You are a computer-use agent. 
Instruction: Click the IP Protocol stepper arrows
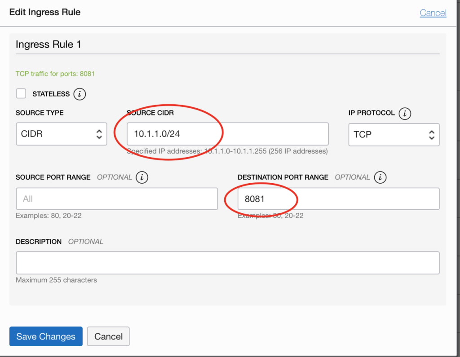tap(431, 134)
